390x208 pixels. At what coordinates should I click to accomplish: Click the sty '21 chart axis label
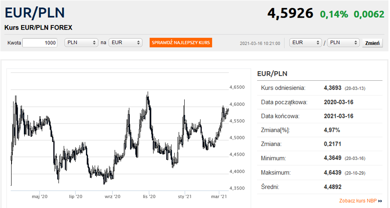(185, 196)
